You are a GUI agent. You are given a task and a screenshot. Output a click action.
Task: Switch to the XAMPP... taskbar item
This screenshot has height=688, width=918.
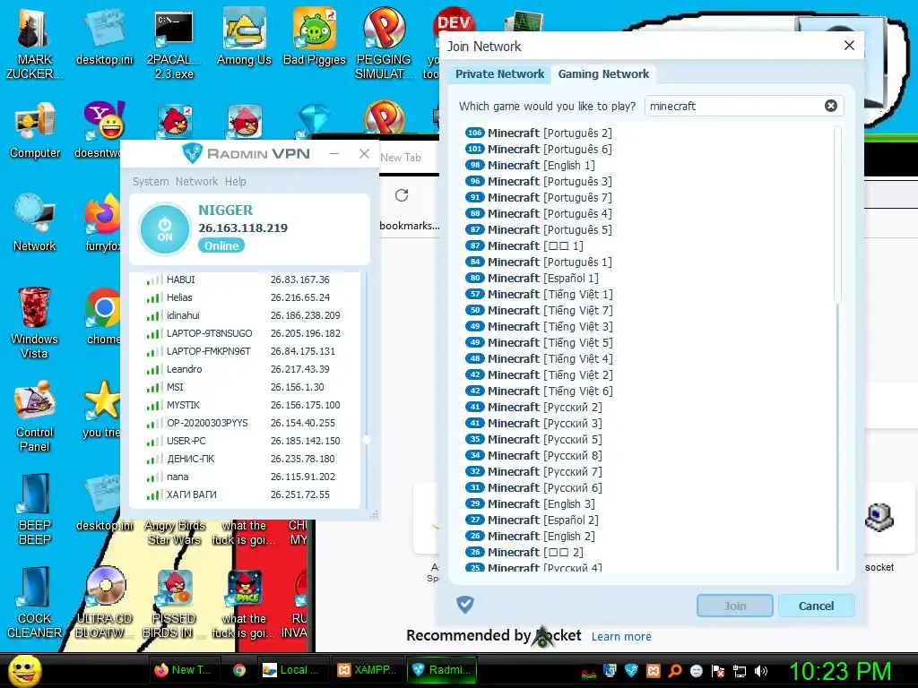pyautogui.click(x=368, y=670)
